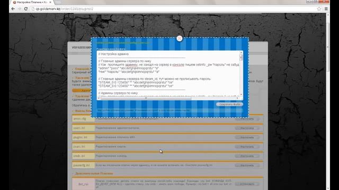Screen dimensions: 339x190
Task: Save the file with Сохранить Файл
Action: point(229,104)
